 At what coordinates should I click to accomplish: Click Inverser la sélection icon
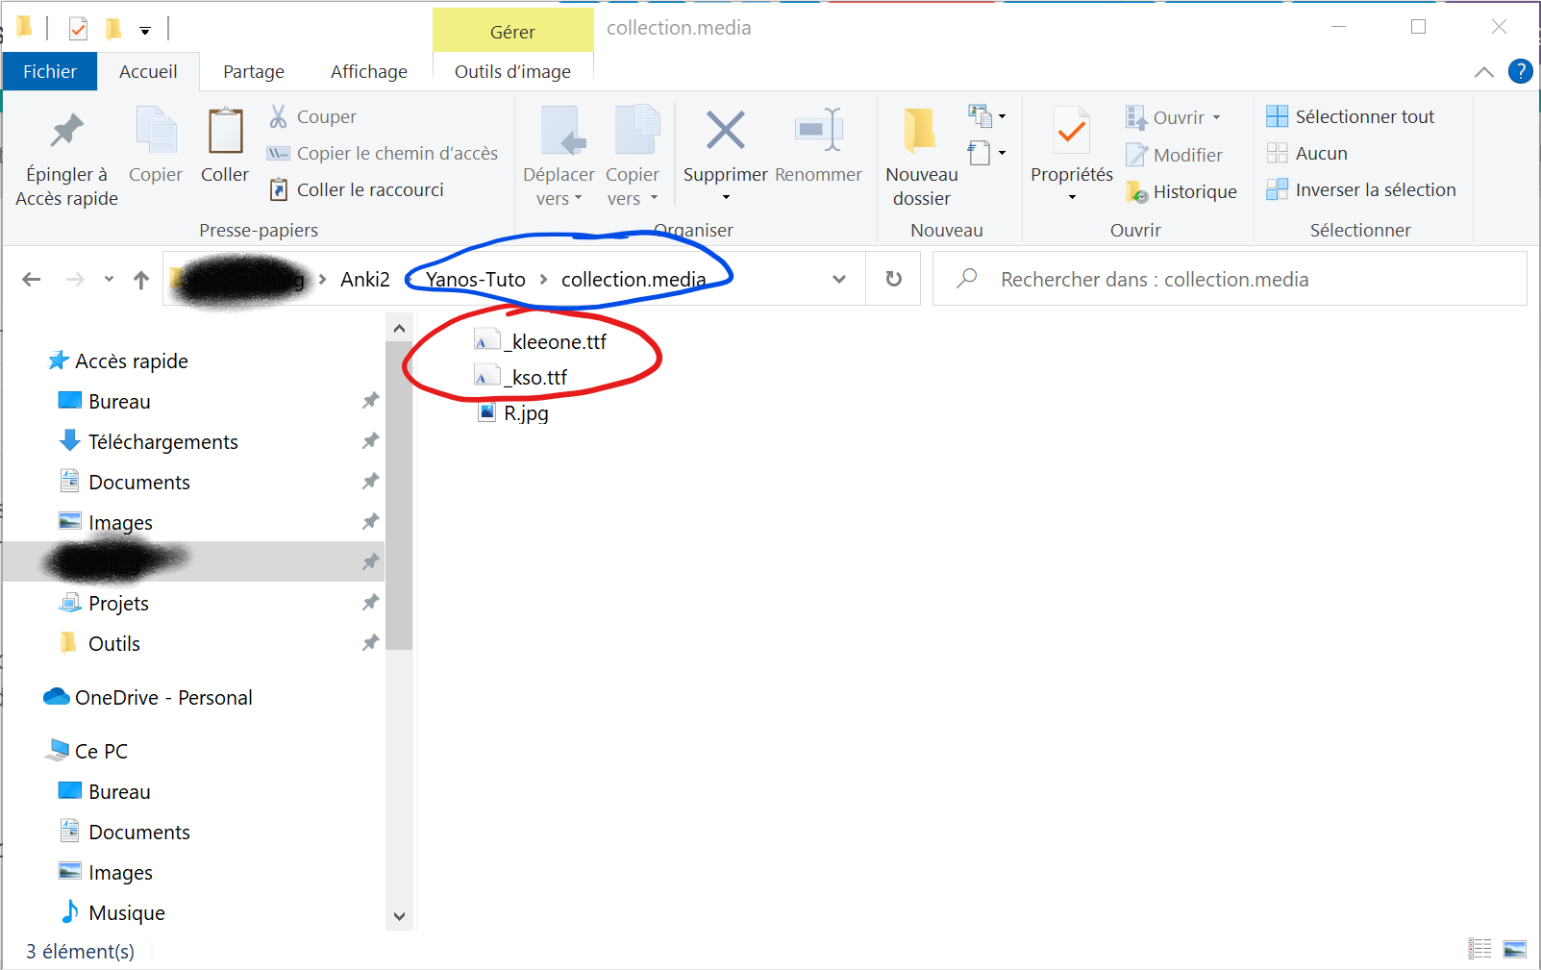click(x=1279, y=189)
